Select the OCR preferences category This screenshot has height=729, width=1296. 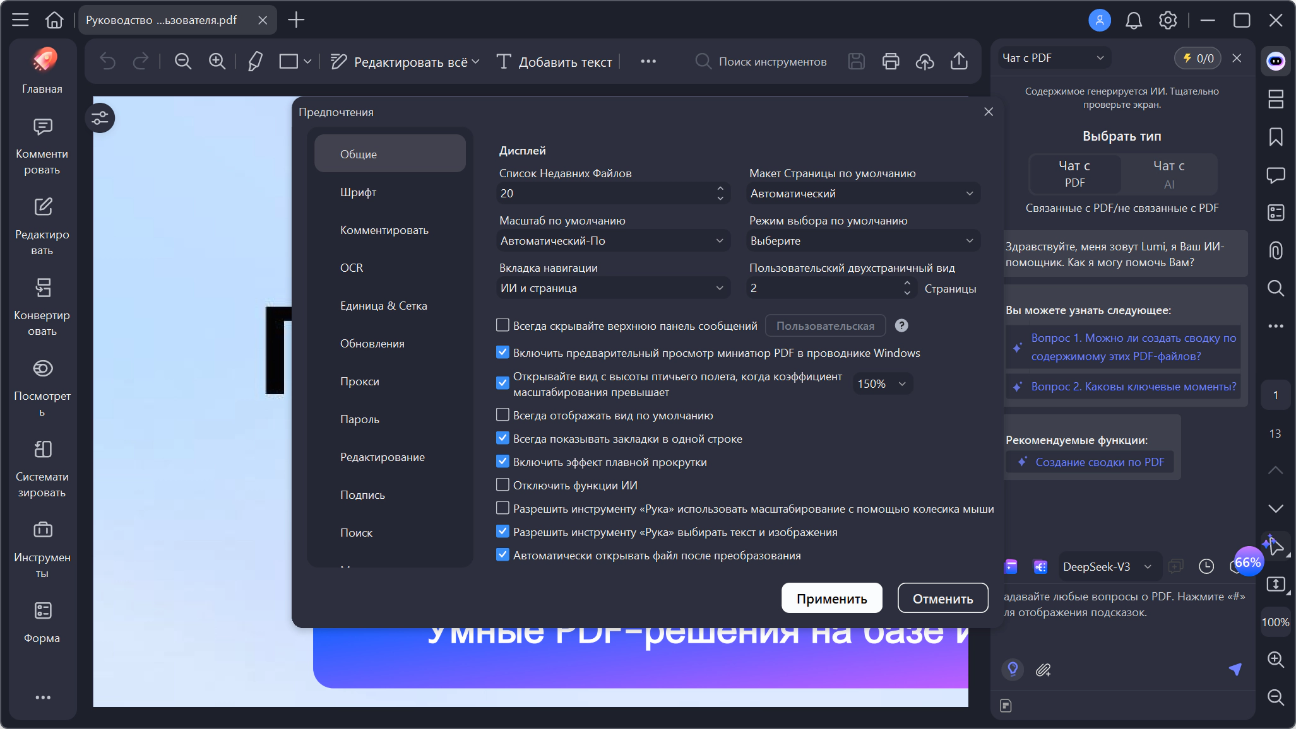352,268
